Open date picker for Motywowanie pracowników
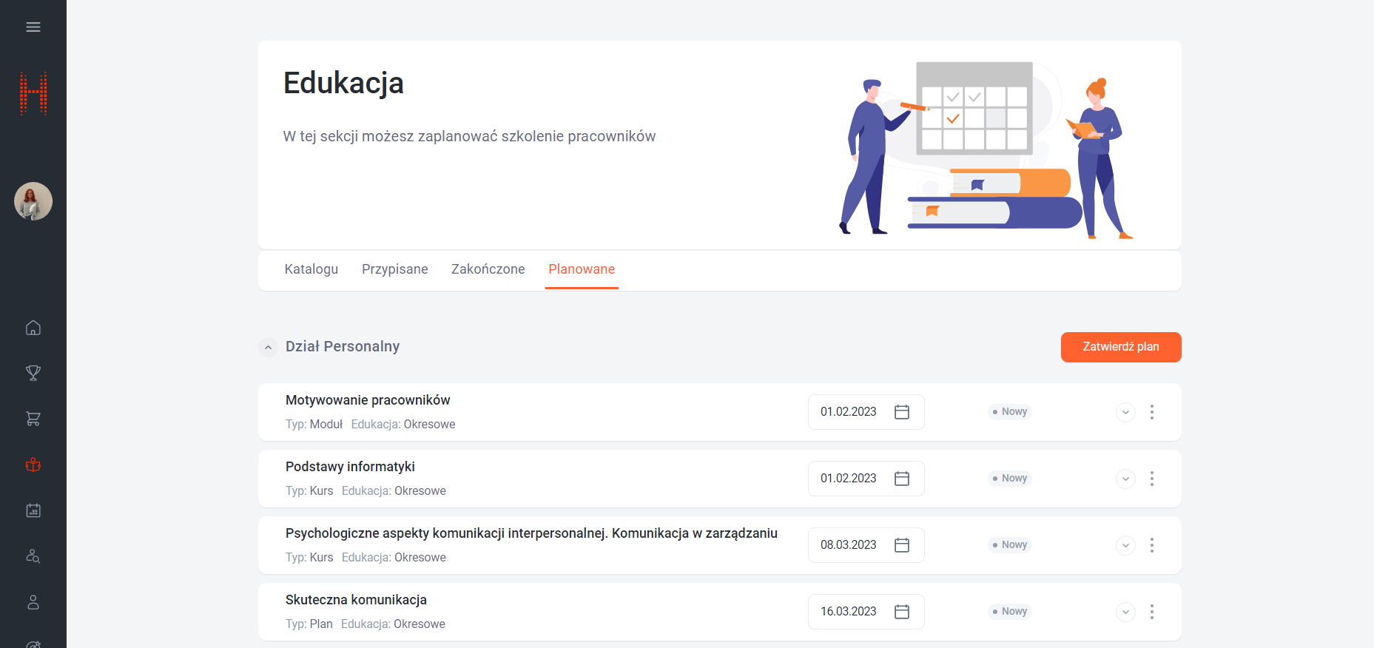This screenshot has height=648, width=1374. click(901, 412)
